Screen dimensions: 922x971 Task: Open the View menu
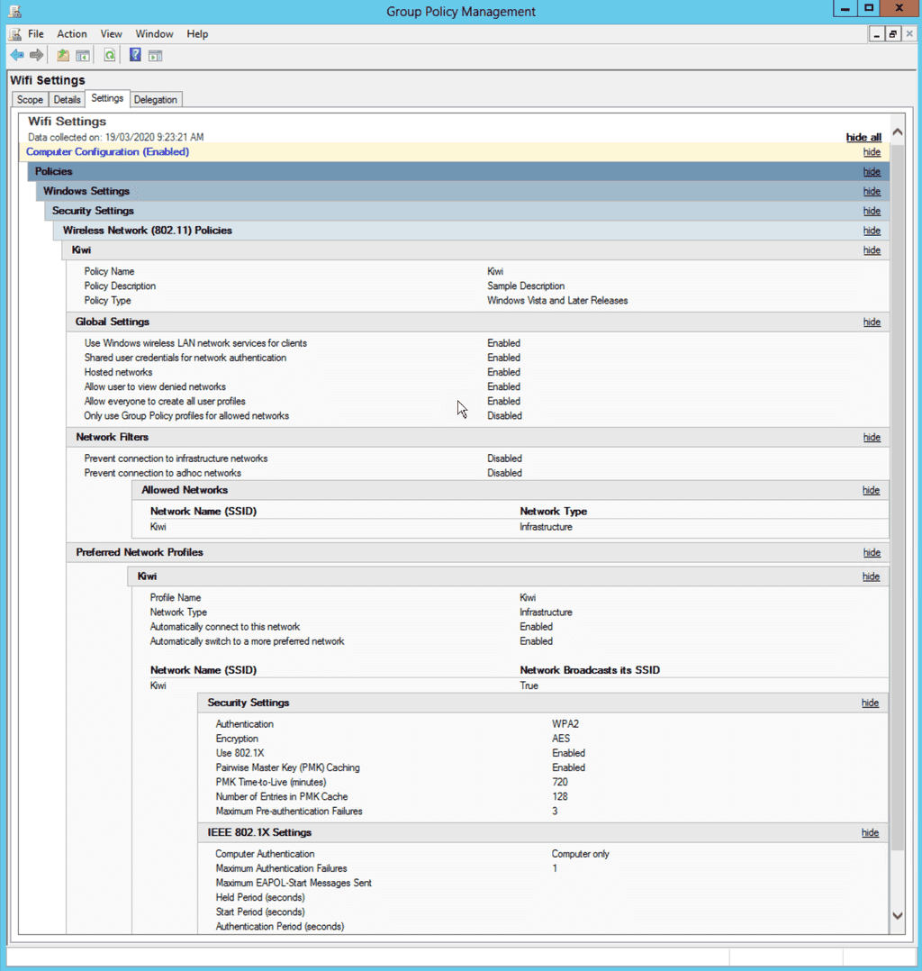coord(112,34)
